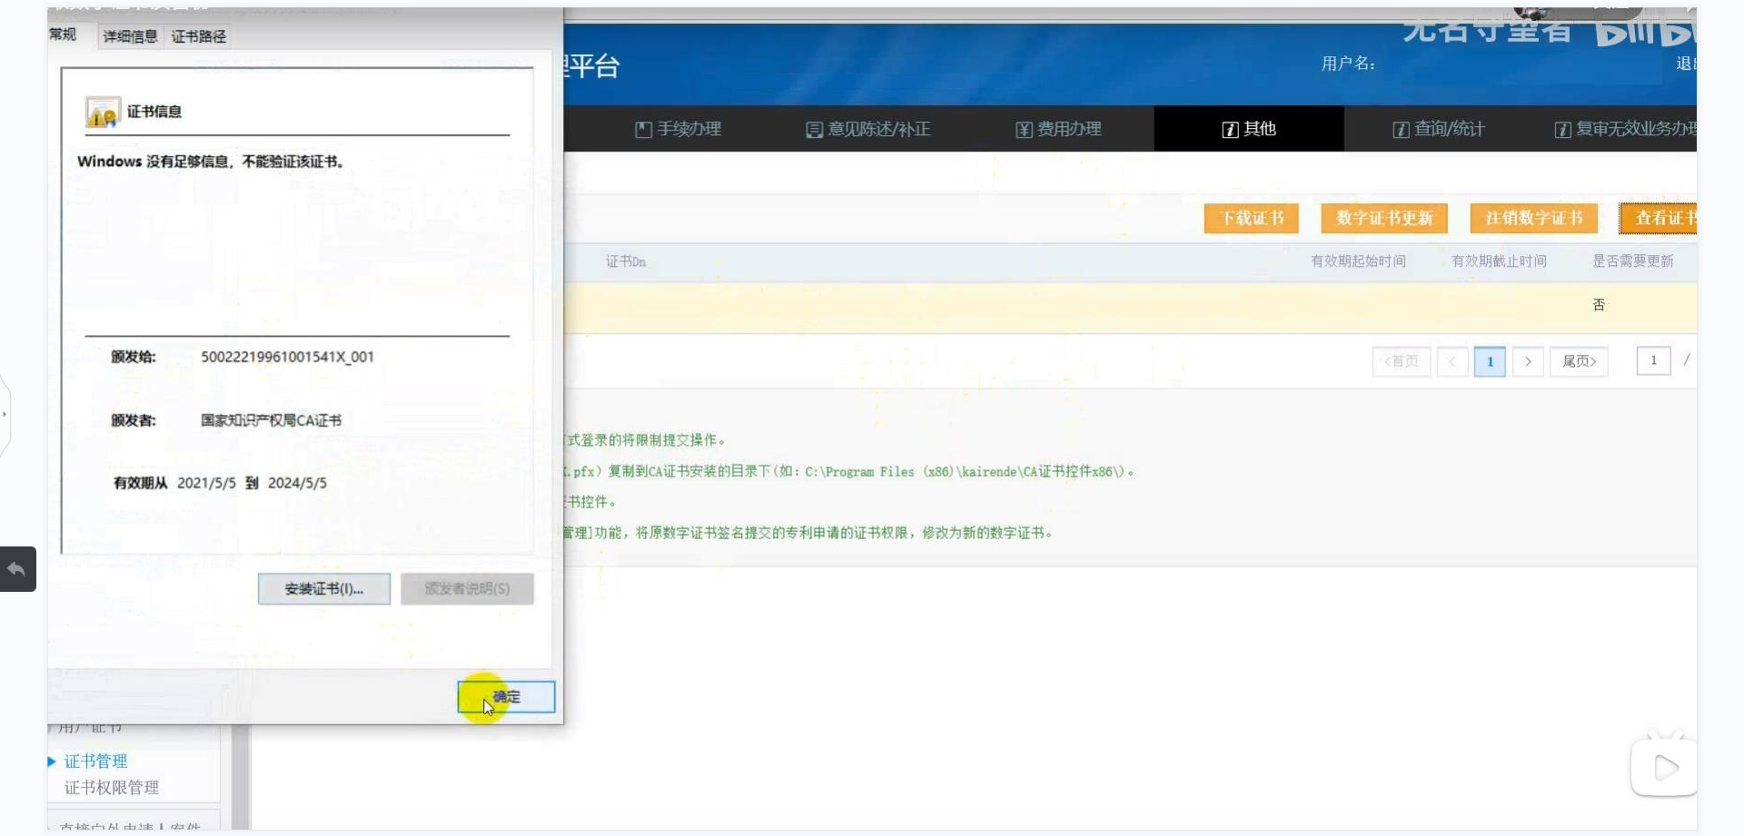Jump to last page with 尾页
This screenshot has height=836, width=1744.
click(1579, 361)
